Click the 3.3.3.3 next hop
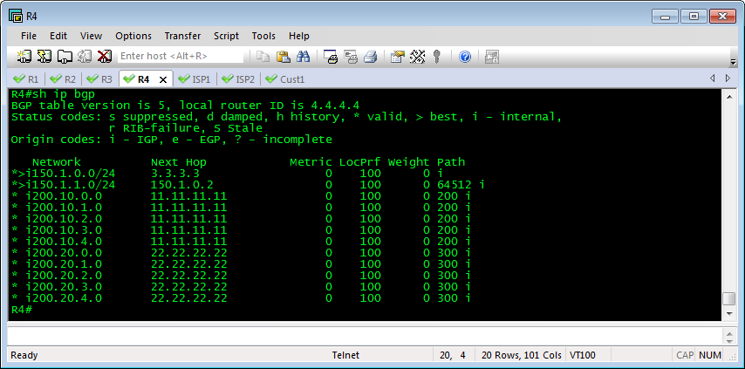Viewport: 745px width, 369px height. pos(175,174)
